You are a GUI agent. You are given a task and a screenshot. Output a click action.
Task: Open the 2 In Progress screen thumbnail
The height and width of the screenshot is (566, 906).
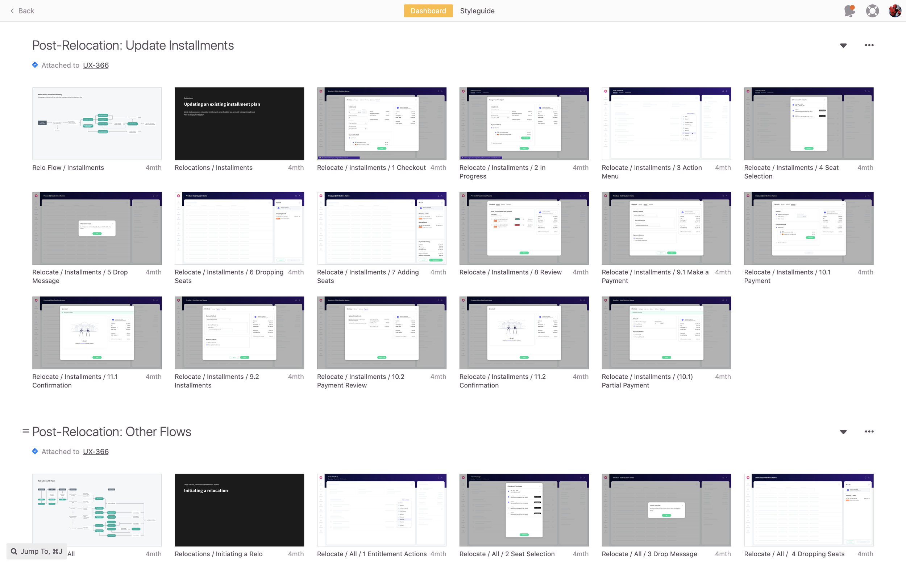point(524,123)
